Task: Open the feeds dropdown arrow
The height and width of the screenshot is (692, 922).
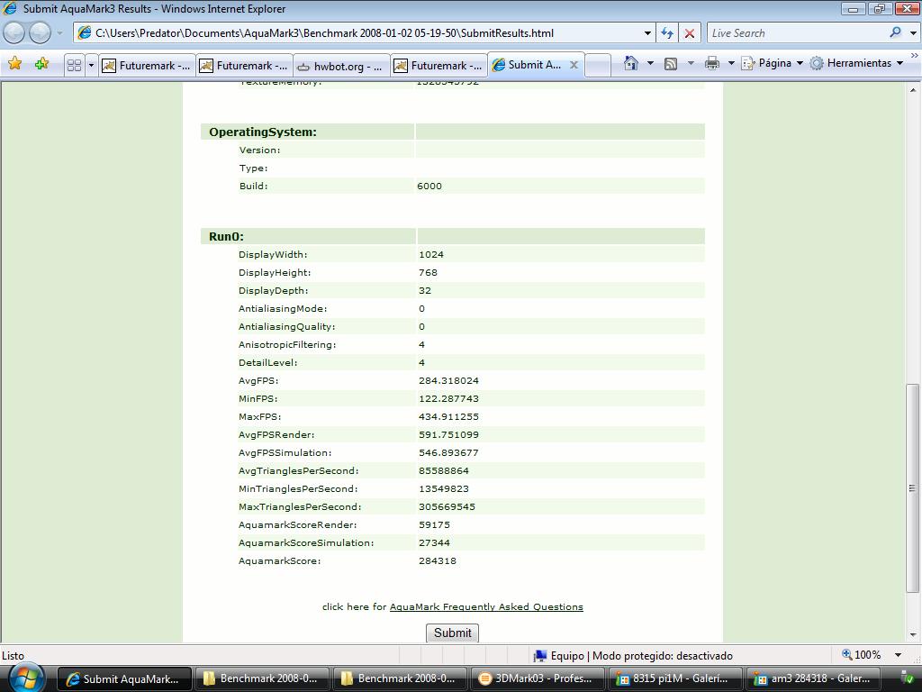Action: pyautogui.click(x=691, y=63)
